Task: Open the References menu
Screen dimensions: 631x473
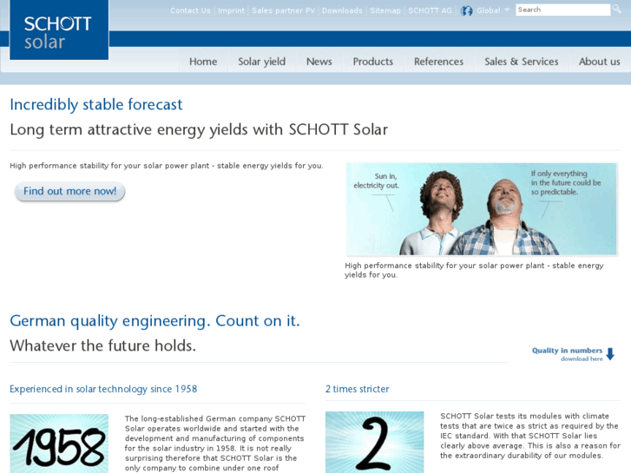Action: (x=438, y=62)
